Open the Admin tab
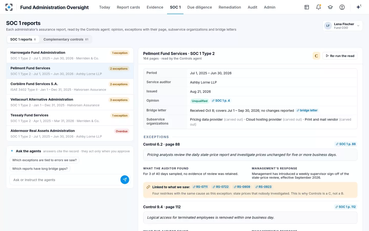369x231 pixels. 270,7
